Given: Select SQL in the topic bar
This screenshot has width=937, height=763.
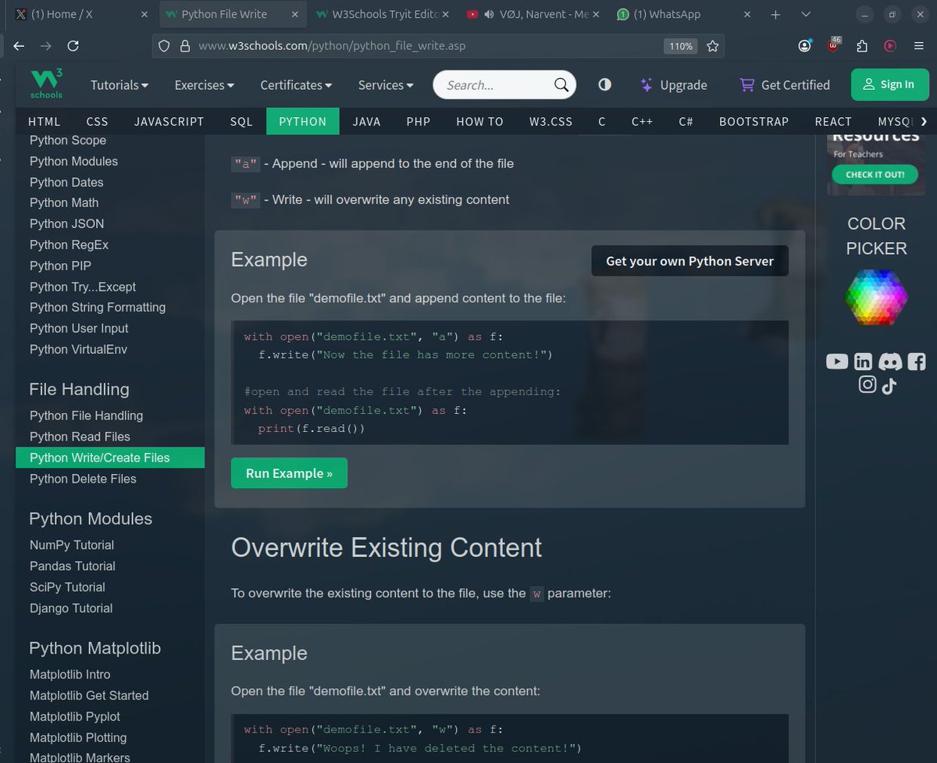Looking at the screenshot, I should 241,122.
